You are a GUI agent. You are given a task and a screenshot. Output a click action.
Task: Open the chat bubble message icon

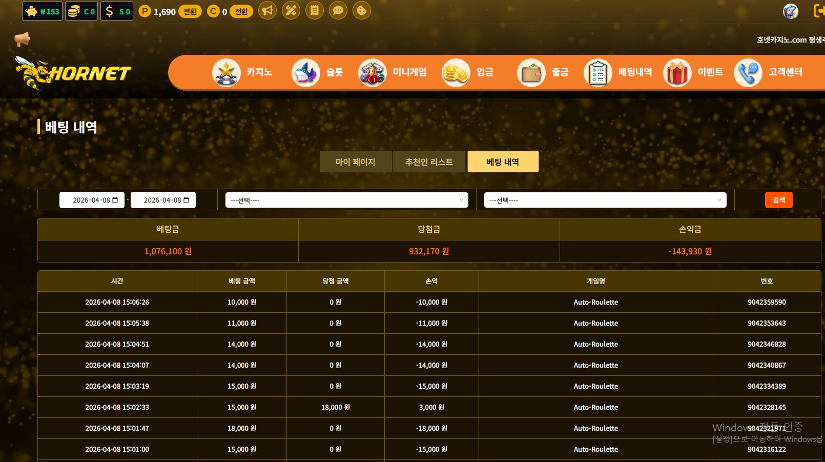pyautogui.click(x=338, y=10)
